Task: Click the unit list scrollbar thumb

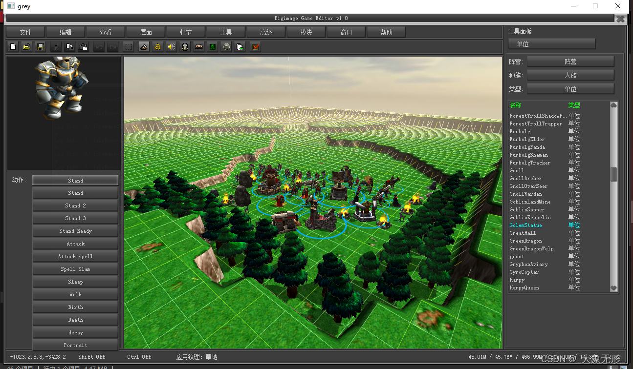Action: tap(613, 175)
